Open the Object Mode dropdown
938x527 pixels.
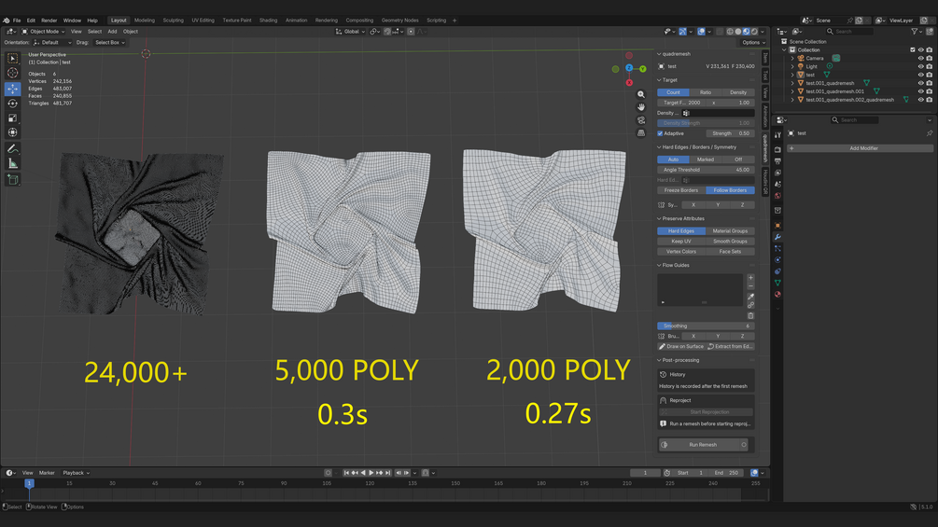(x=43, y=32)
